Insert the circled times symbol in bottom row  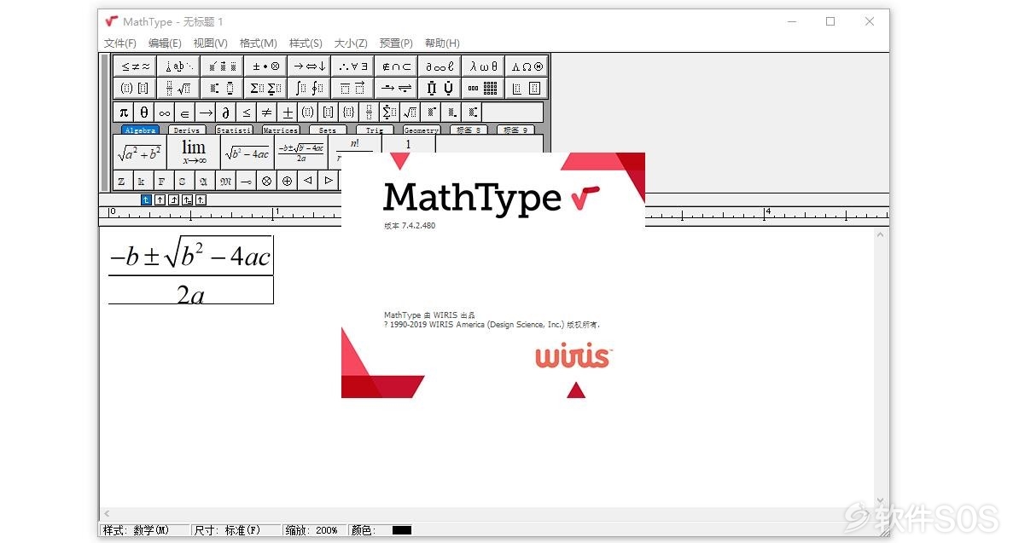coord(266,181)
